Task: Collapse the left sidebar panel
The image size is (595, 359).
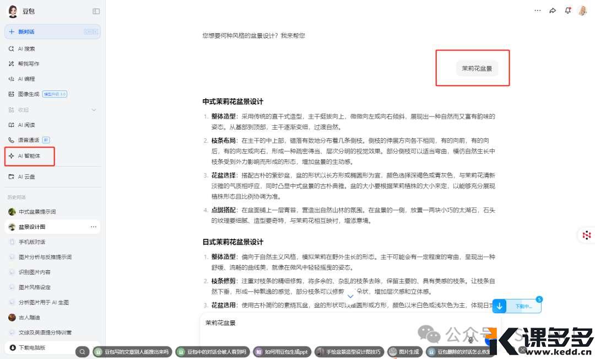Action: (95, 11)
